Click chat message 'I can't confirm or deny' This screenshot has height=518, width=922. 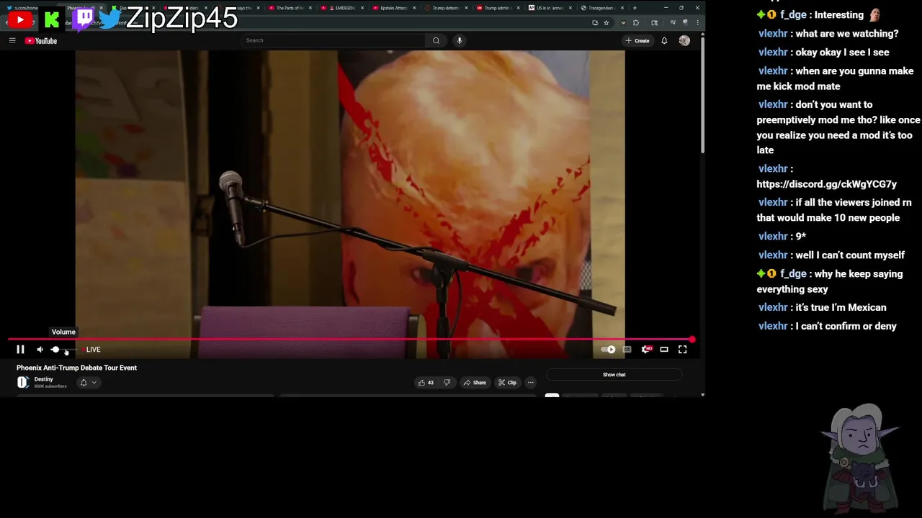pyautogui.click(x=846, y=327)
